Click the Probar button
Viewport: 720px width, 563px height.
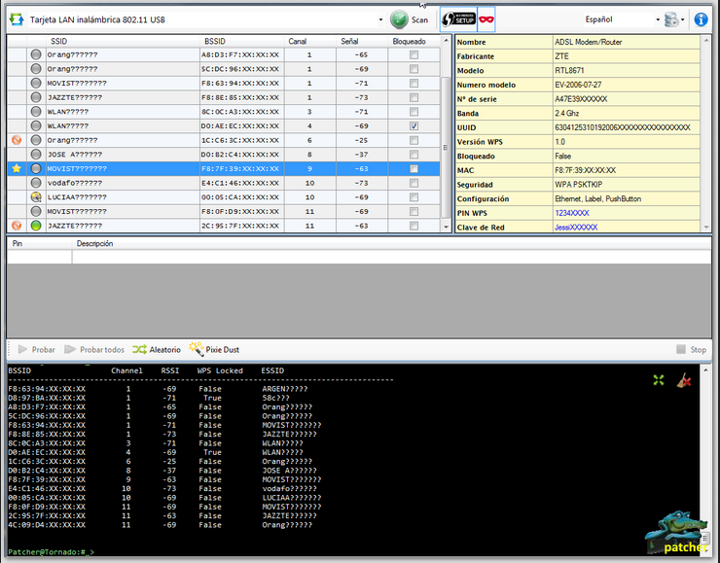(x=36, y=350)
